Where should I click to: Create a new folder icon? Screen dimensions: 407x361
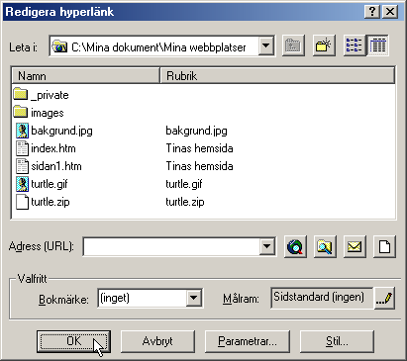(324, 45)
